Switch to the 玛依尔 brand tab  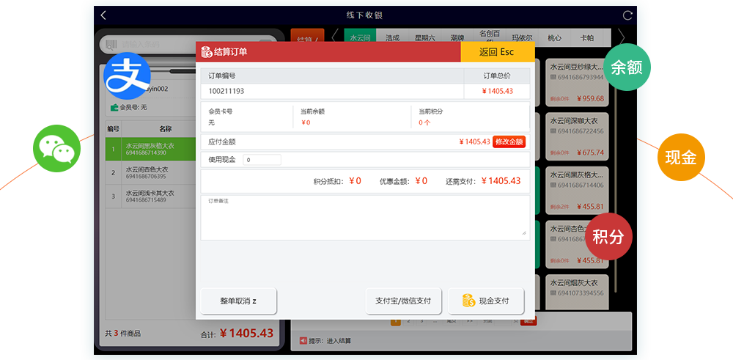[x=522, y=37]
